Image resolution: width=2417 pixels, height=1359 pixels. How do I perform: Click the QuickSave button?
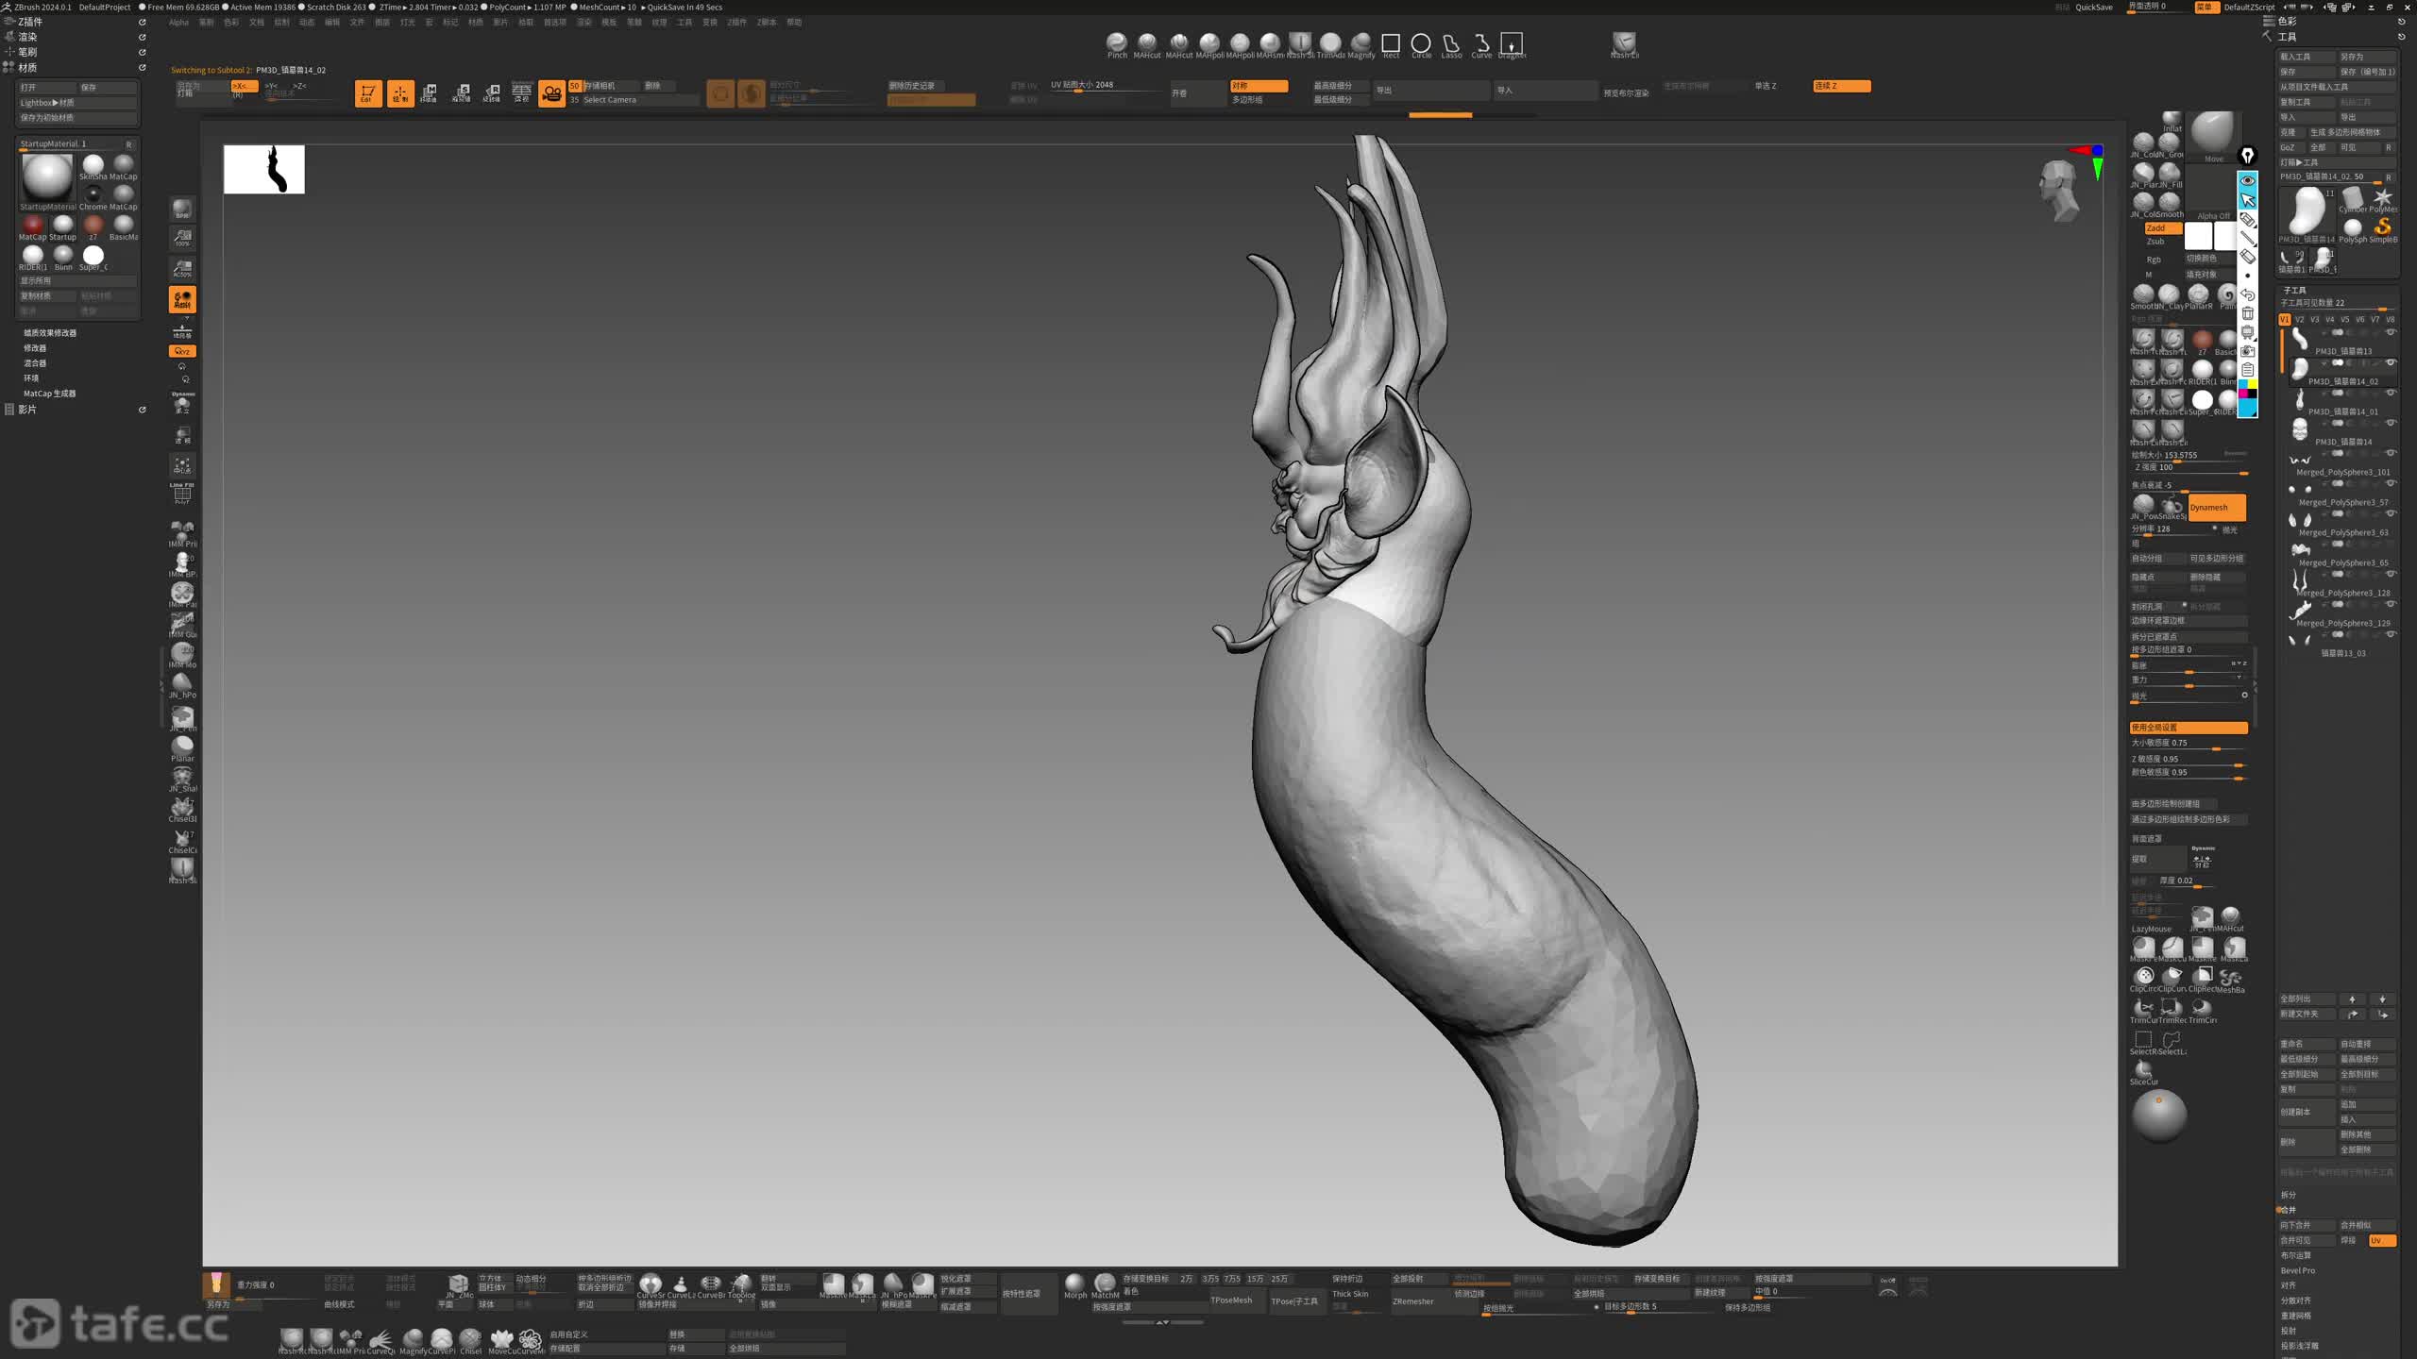click(2093, 8)
